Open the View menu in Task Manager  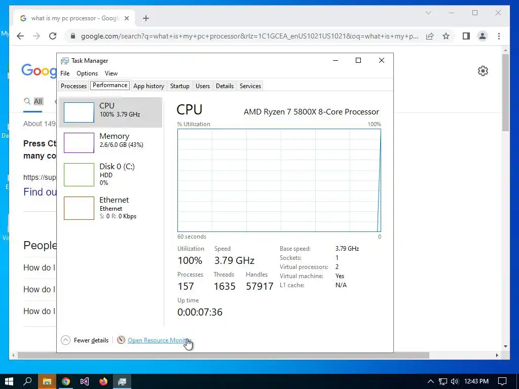111,73
